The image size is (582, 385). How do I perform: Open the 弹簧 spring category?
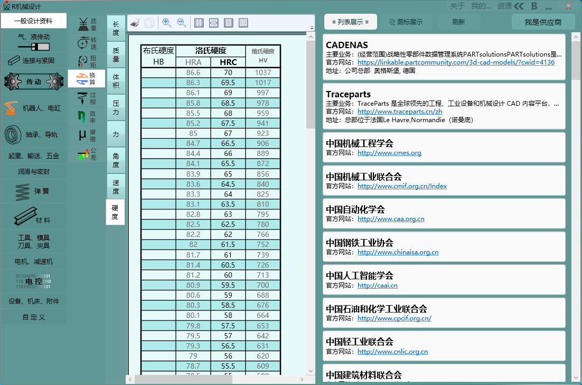point(34,191)
